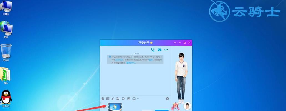The width and height of the screenshot is (286, 111).
Task: Select the 网络 desktop icon
Action: click(6, 29)
